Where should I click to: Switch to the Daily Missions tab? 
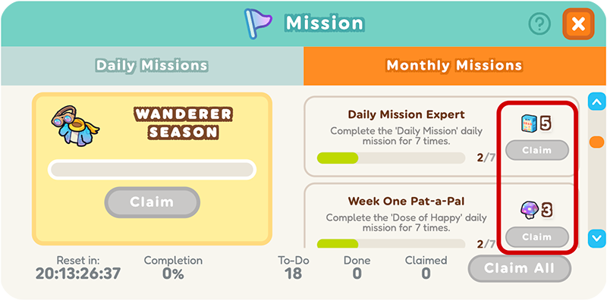(x=152, y=66)
